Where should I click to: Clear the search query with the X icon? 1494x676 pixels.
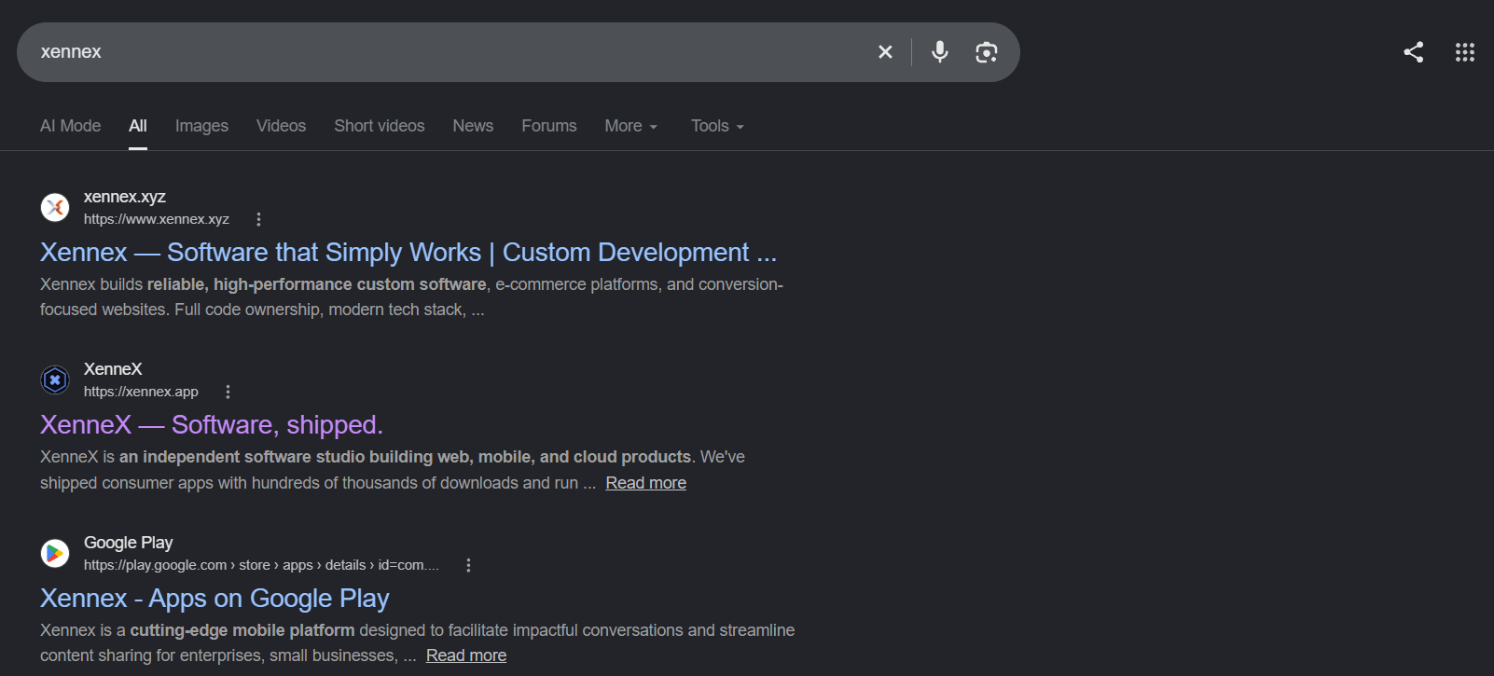pos(885,52)
